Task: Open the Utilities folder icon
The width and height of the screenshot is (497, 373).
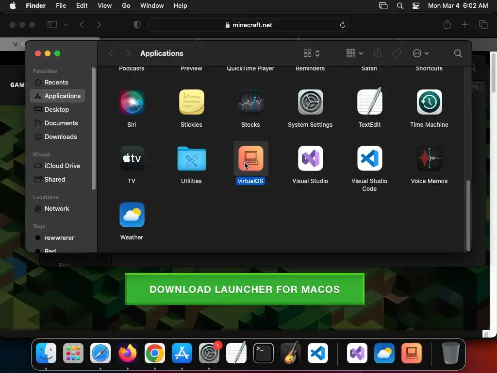Action: pyautogui.click(x=191, y=158)
